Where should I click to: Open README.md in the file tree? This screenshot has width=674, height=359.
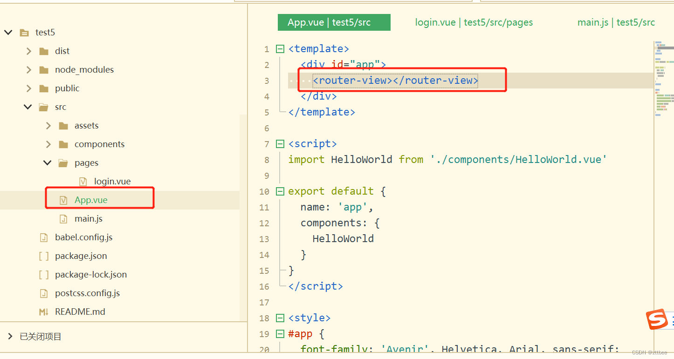click(x=80, y=312)
